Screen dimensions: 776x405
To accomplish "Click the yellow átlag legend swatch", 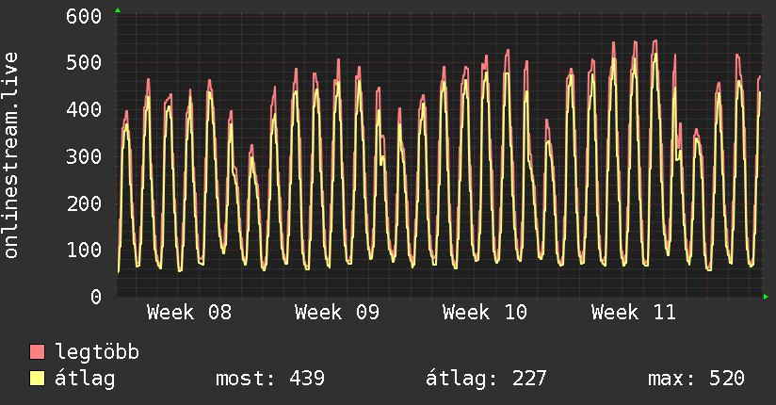I will [x=38, y=379].
